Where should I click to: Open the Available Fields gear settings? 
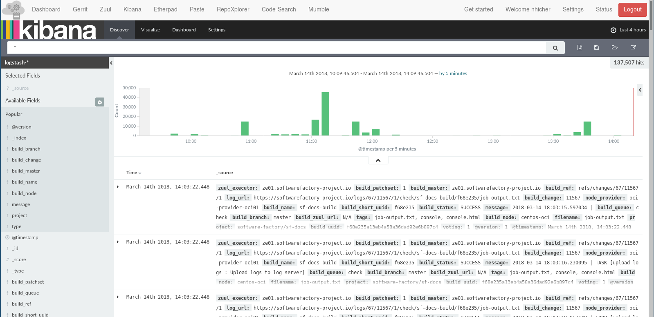click(100, 102)
